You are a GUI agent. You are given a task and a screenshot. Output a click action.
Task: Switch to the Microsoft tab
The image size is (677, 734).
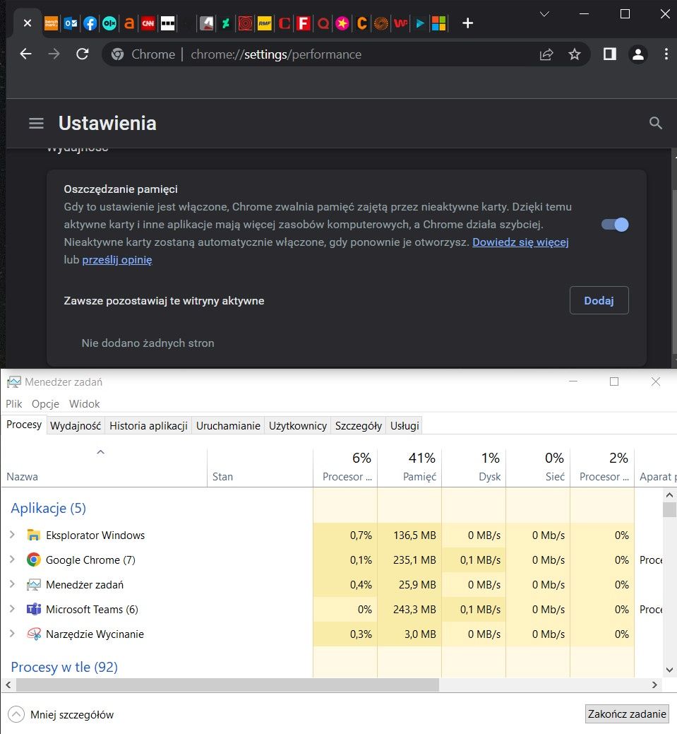439,23
